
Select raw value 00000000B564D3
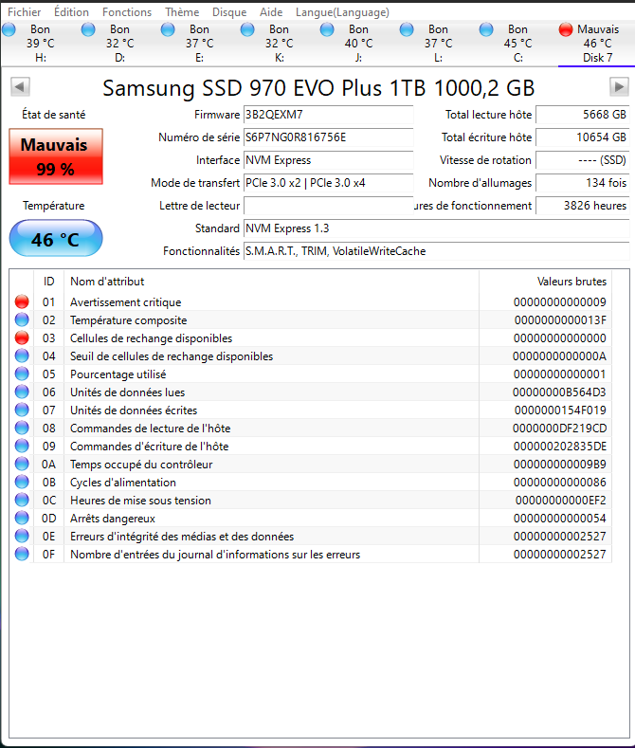pyautogui.click(x=559, y=392)
